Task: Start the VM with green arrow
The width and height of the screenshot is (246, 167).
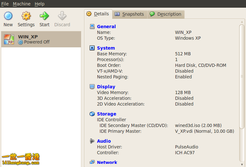Action: 44,16
